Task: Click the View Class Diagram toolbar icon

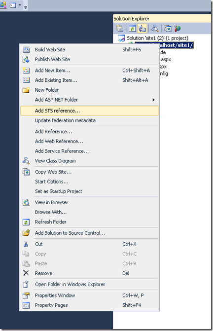Action: pos(155,28)
